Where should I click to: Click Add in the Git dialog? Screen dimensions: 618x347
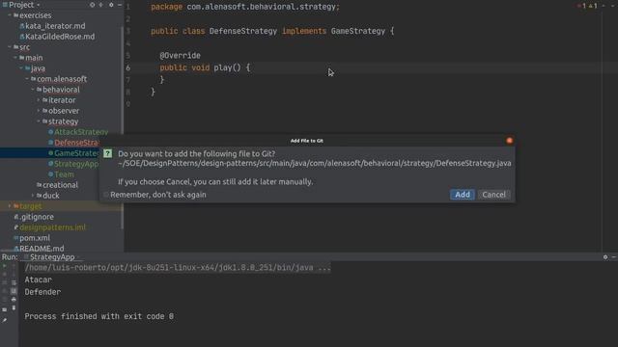click(x=462, y=195)
